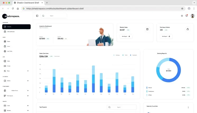Open the user avatar menu

tap(193, 16)
